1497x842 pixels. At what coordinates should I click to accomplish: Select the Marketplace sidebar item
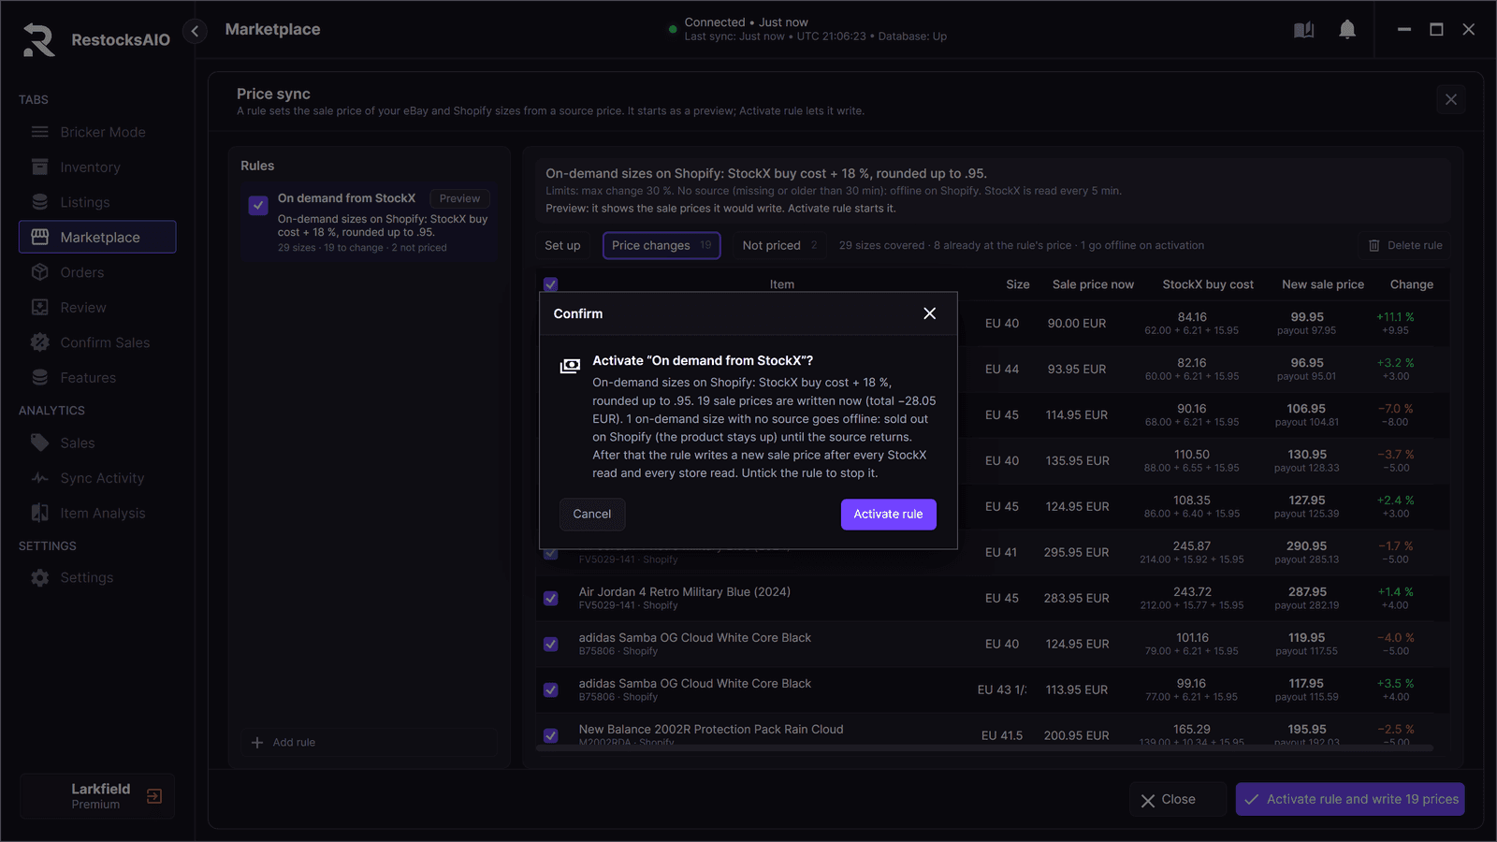pyautogui.click(x=97, y=238)
